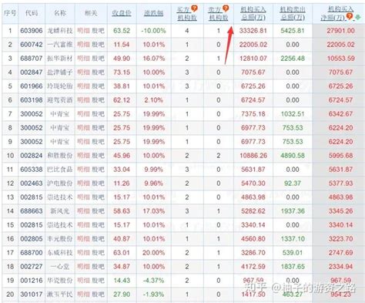Click institution buy total 33326.81
Screen dimensions: 365x303
click(253, 31)
